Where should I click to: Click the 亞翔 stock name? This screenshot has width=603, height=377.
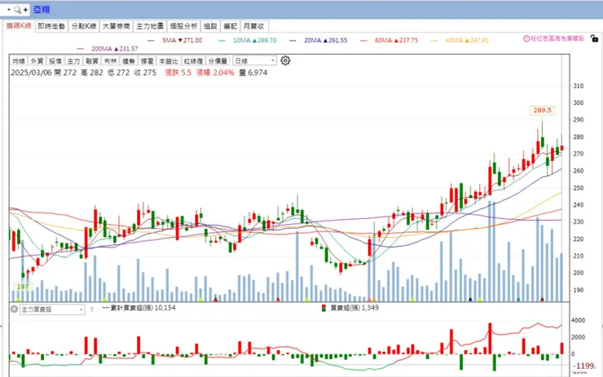tap(41, 10)
